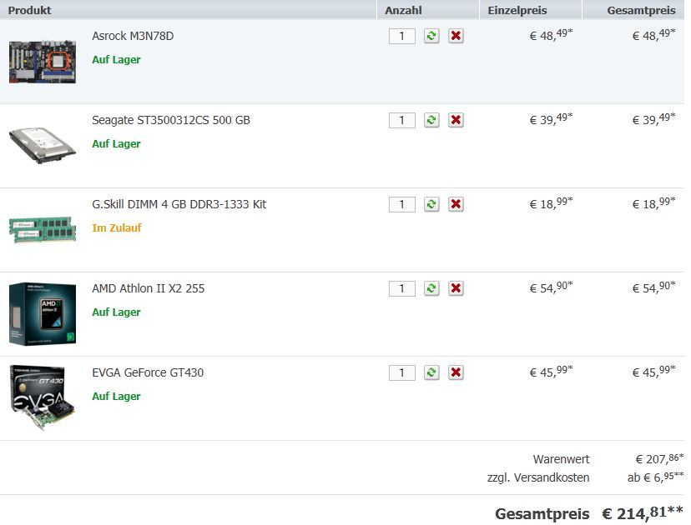The image size is (691, 525).
Task: Open EVGA GeForce GT430 product link
Action: (x=148, y=372)
